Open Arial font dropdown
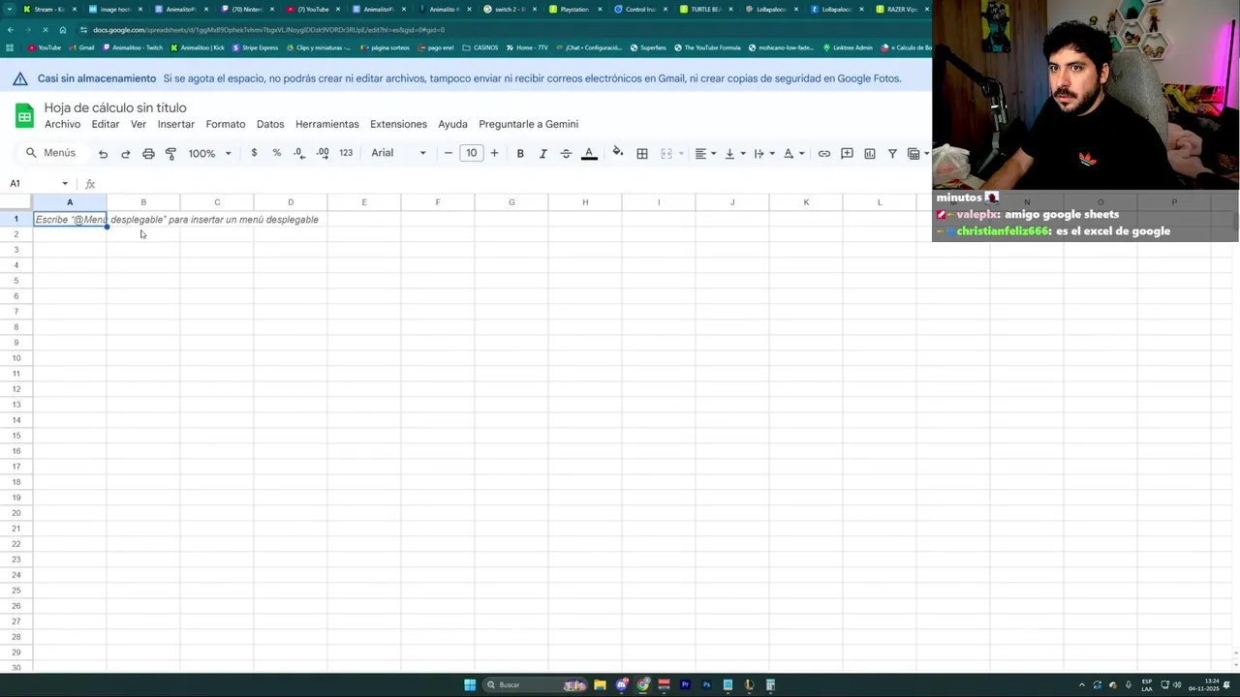 click(x=398, y=153)
